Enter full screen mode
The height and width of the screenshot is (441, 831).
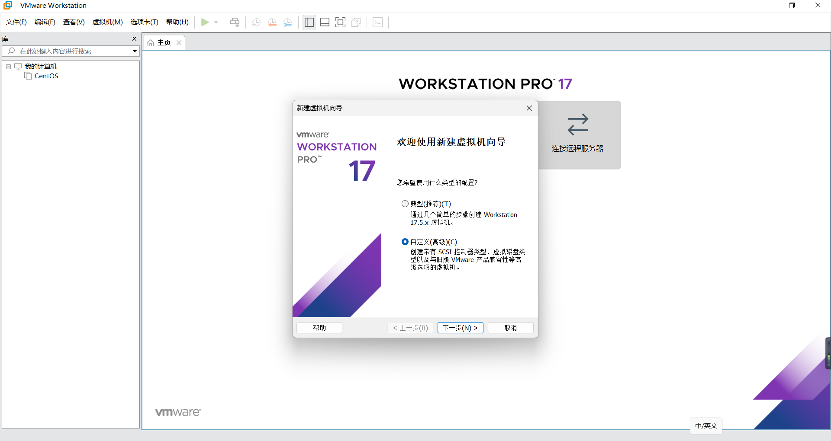pos(341,22)
